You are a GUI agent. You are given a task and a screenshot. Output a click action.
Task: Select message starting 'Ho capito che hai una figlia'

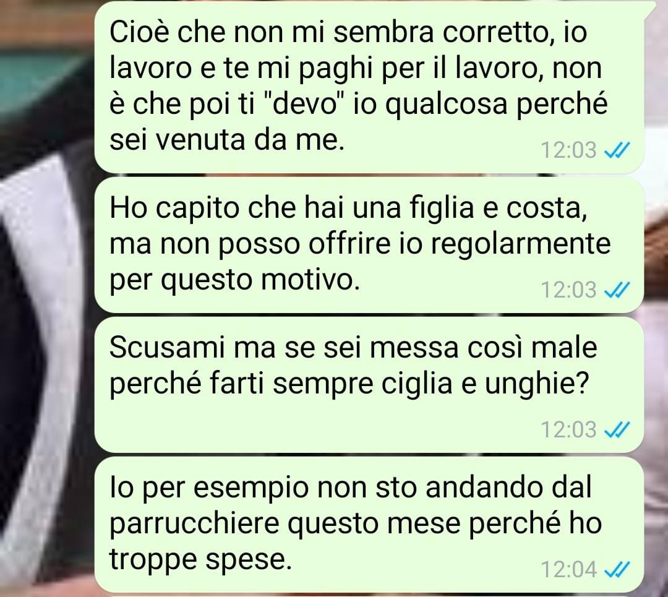point(369,245)
